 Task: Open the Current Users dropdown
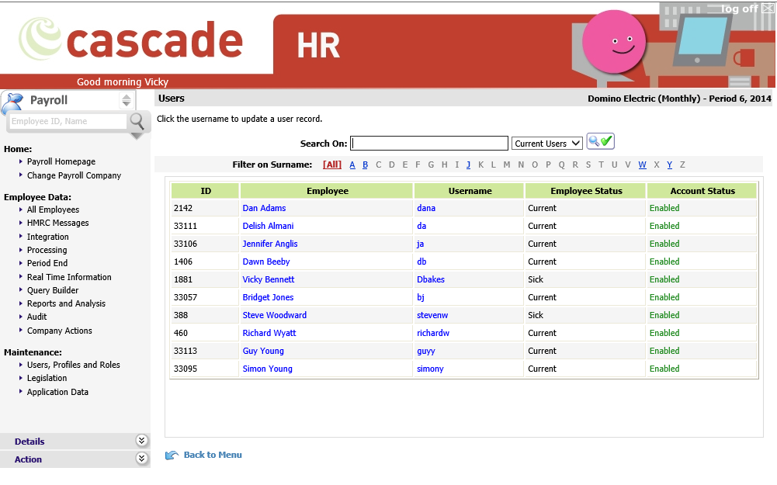click(x=547, y=143)
